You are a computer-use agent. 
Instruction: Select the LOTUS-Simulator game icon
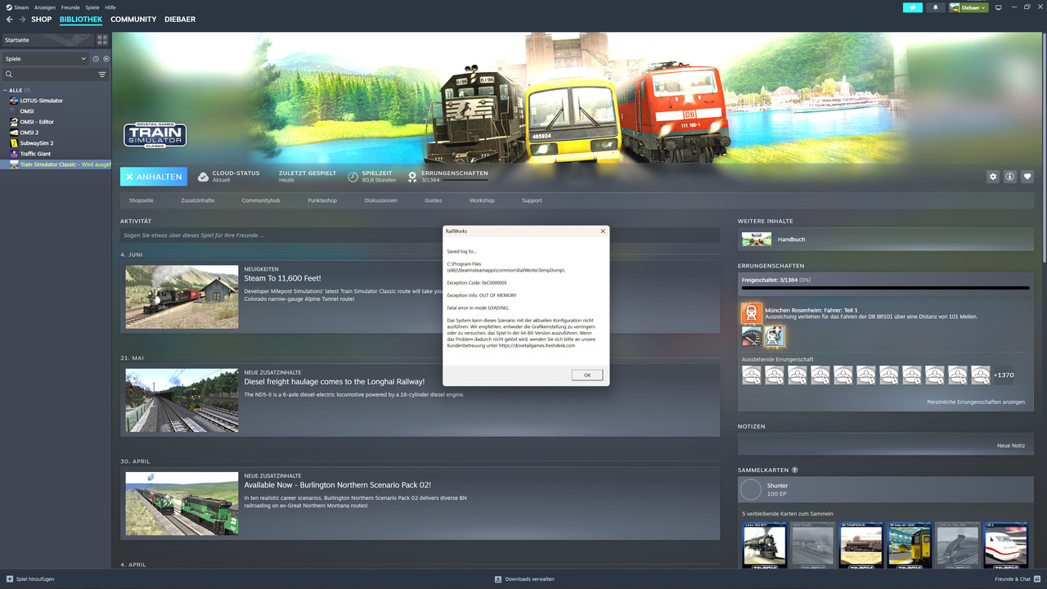(x=14, y=101)
